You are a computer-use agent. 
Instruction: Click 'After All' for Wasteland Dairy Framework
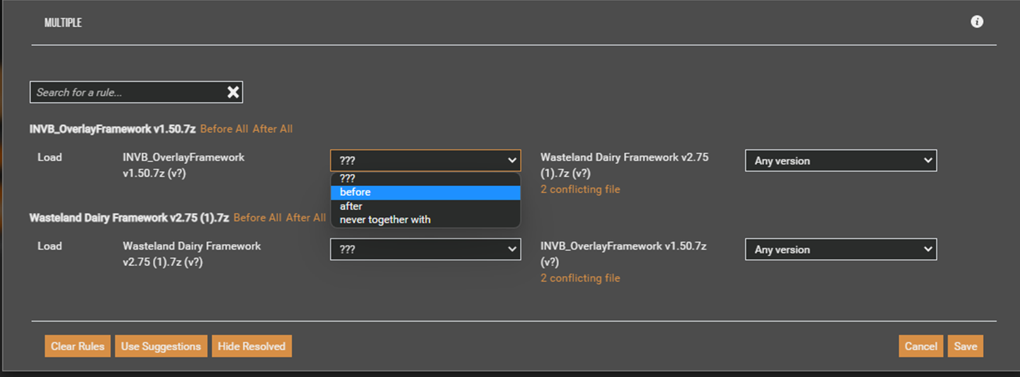[306, 218]
